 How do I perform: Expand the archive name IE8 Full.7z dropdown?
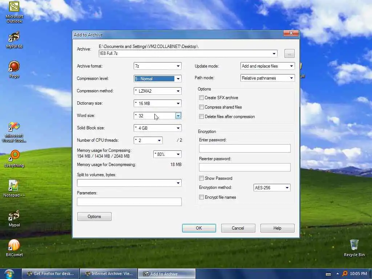click(274, 54)
